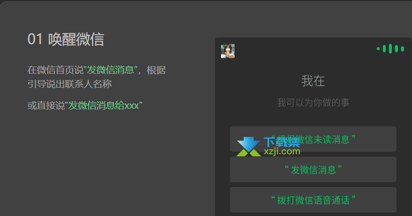This screenshot has height=216, width=412.
Task: Click green "发微信消息" text in first paragraph
Action: [110, 70]
